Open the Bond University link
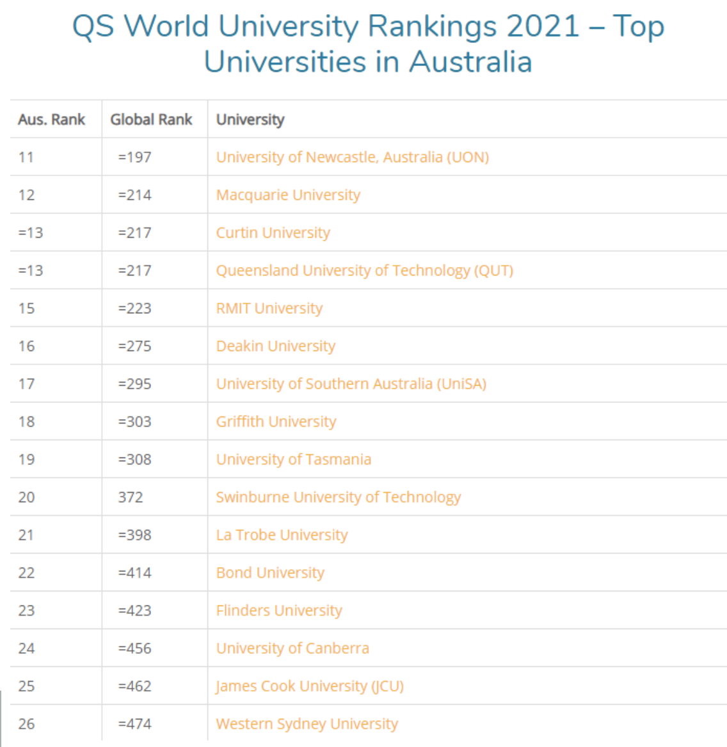Screen dimensions: 727x747 click(x=270, y=573)
